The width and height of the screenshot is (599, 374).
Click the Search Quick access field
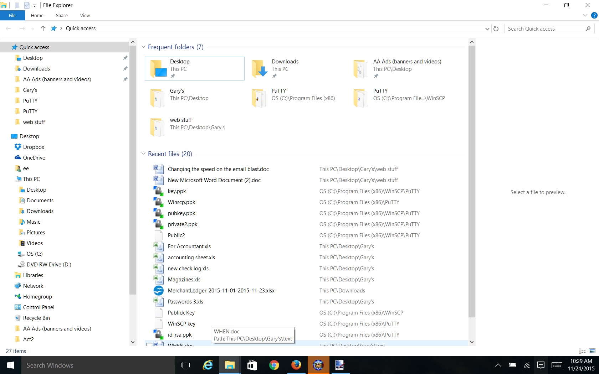545,29
